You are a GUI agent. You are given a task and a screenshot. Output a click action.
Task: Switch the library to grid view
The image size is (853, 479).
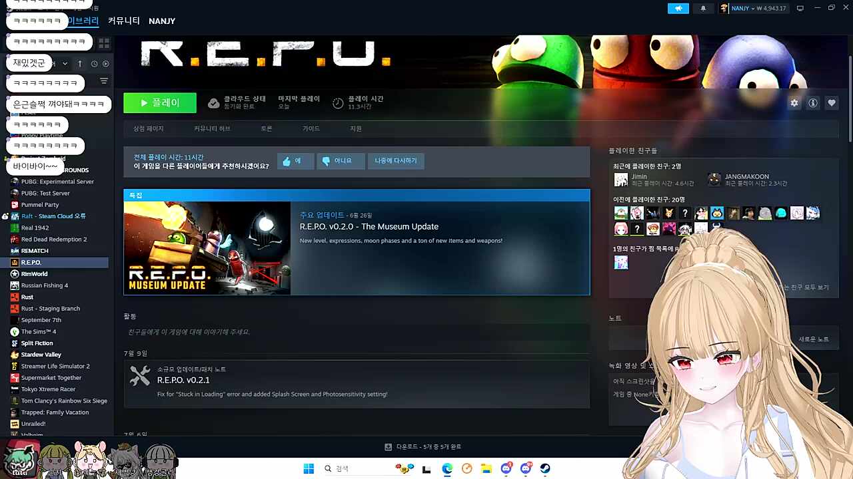(x=104, y=43)
